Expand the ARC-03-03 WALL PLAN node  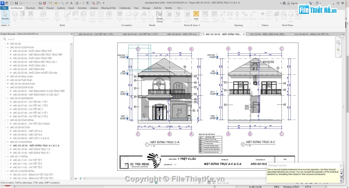[8, 76]
